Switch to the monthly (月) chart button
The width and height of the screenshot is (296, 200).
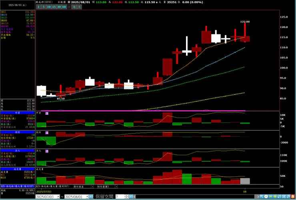(x=79, y=7)
